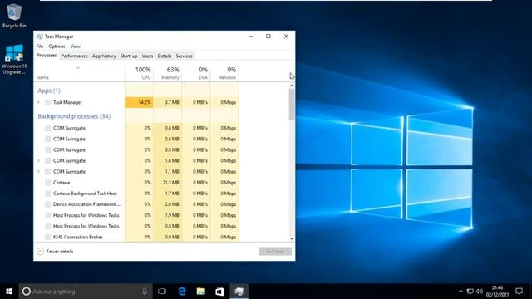This screenshot has width=532, height=299.
Task: Click the Task Manager process icon in Apps
Action: pyautogui.click(x=48, y=102)
